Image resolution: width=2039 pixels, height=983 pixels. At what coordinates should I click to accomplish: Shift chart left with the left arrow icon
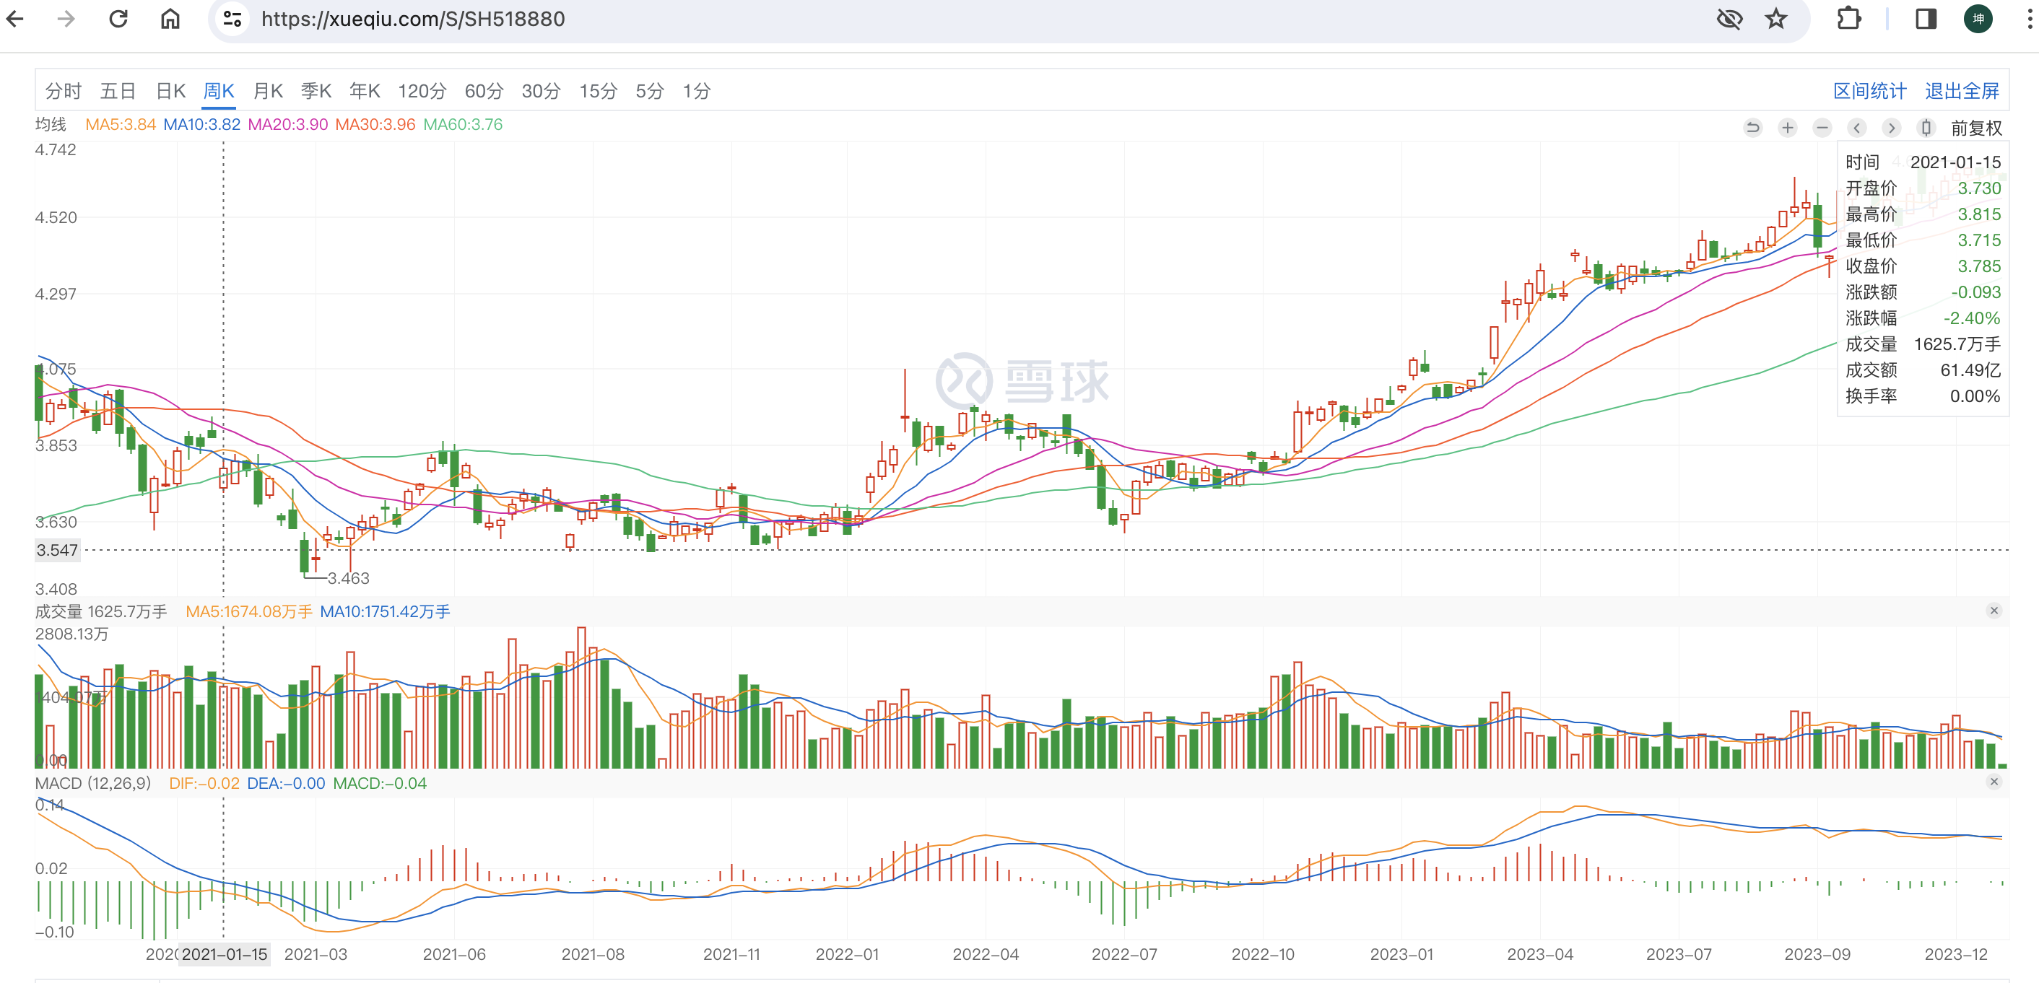(1857, 128)
